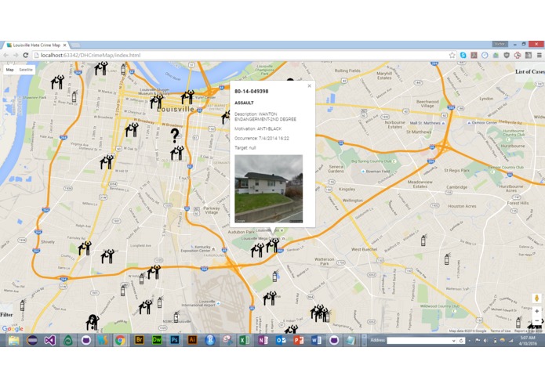The height and width of the screenshot is (387, 545).
Task: Click the Target: null line
Action: click(245, 147)
